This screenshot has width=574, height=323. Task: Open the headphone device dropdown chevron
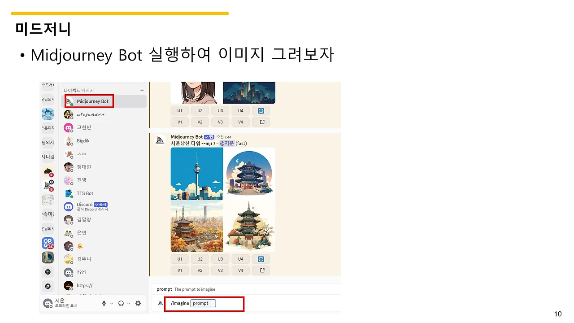pos(129,303)
